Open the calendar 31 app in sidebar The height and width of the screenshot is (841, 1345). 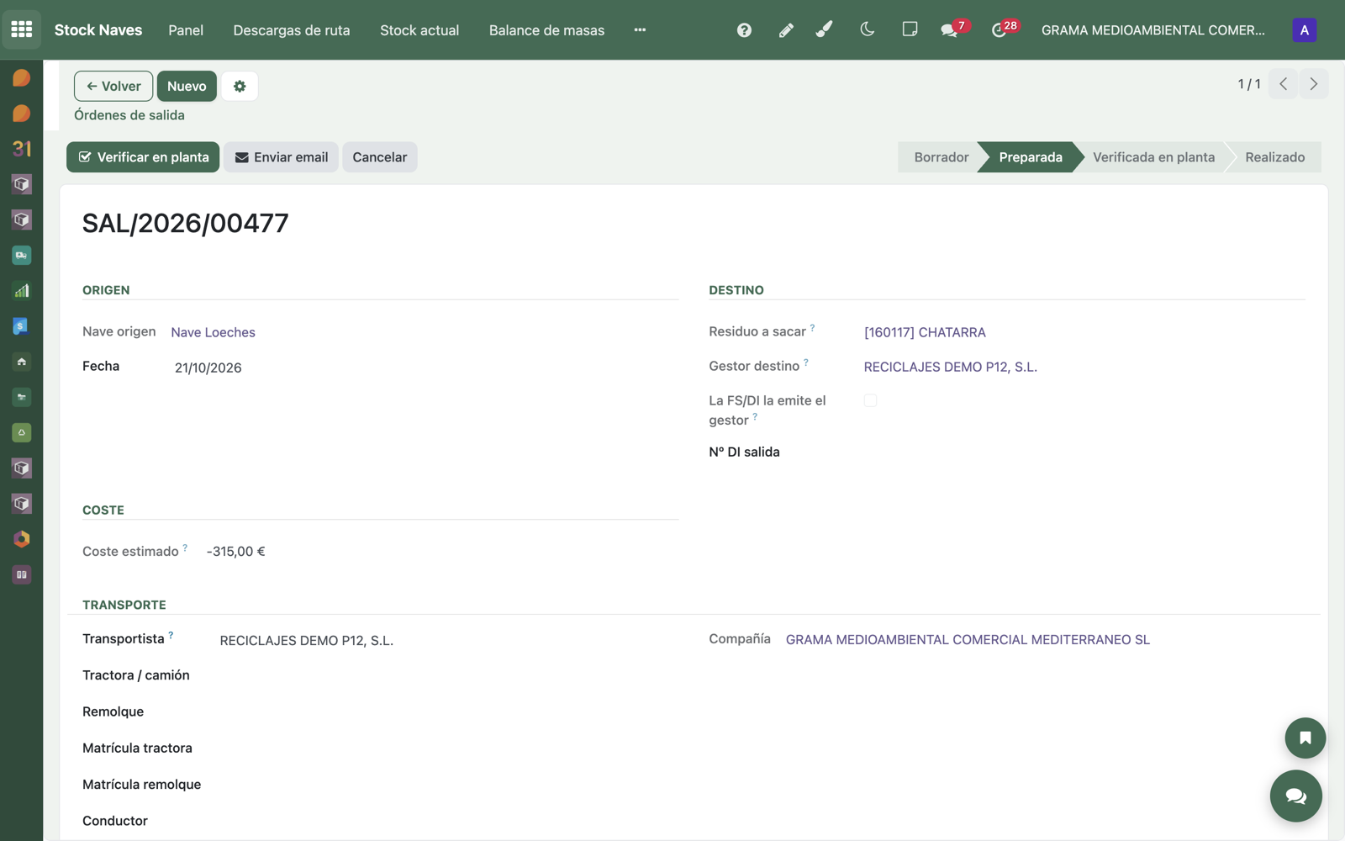tap(22, 149)
